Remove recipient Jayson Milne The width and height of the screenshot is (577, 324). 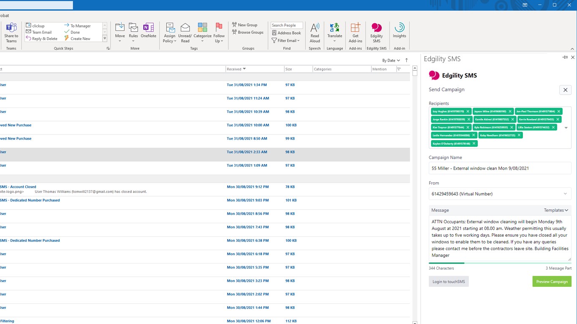(510, 111)
